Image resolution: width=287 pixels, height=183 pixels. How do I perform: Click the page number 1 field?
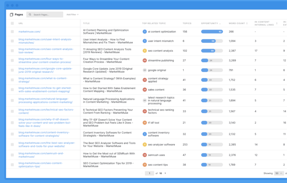point(149,173)
